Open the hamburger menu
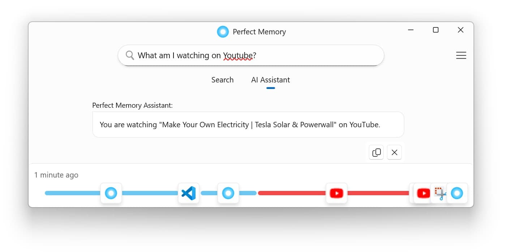The height and width of the screenshot is (252, 510). (x=461, y=55)
